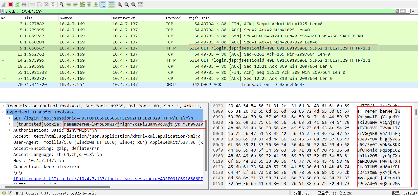The height and width of the screenshot is (195, 418).
Task: Sort by the No. column header
Action: pyautogui.click(x=12, y=18)
